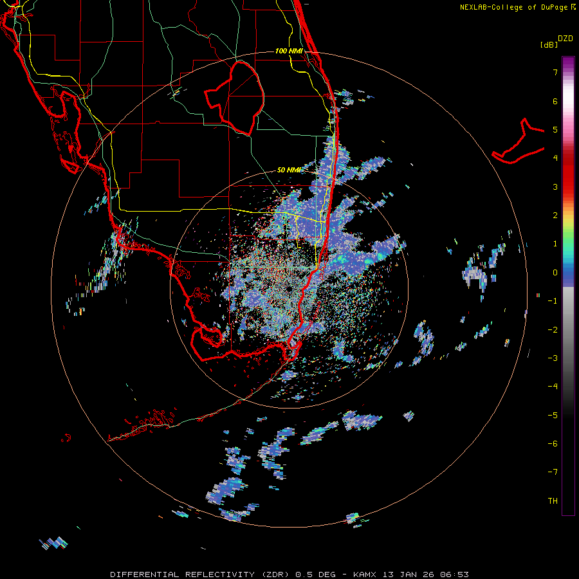Click the -2 value on the color scale
The width and height of the screenshot is (579, 579).
click(553, 330)
